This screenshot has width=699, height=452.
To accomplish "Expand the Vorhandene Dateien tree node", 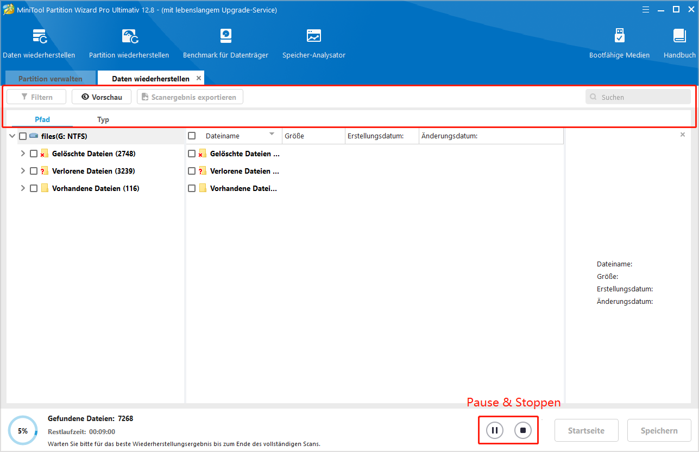I will click(23, 188).
